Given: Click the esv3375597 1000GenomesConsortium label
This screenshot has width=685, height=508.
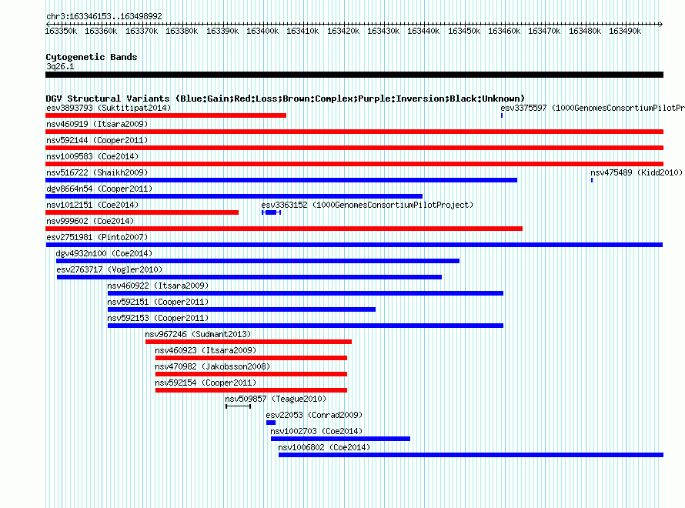Looking at the screenshot, I should pos(593,108).
